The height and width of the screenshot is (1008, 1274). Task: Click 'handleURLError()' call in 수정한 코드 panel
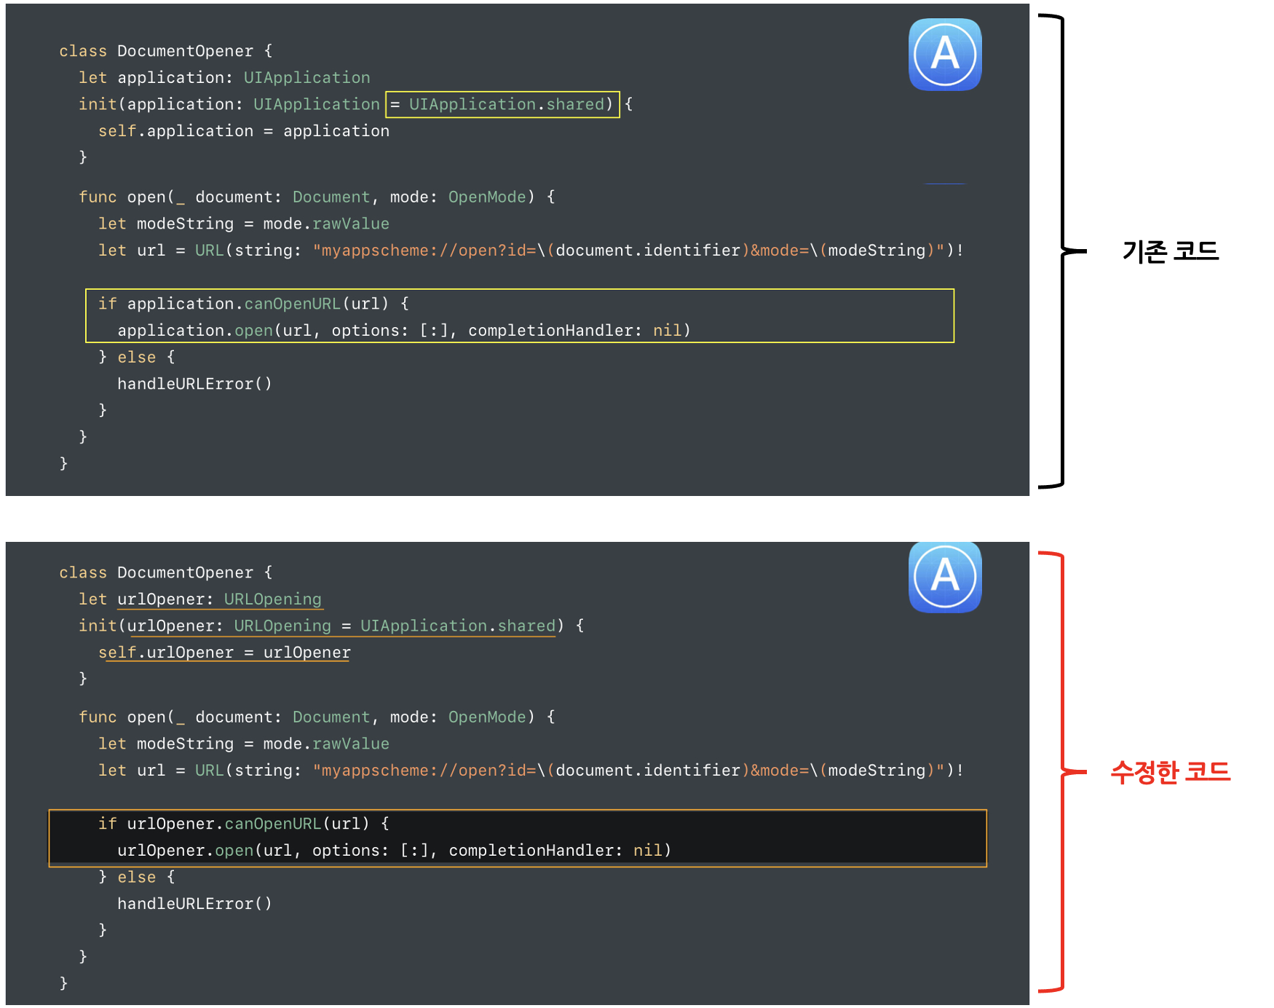click(x=194, y=904)
